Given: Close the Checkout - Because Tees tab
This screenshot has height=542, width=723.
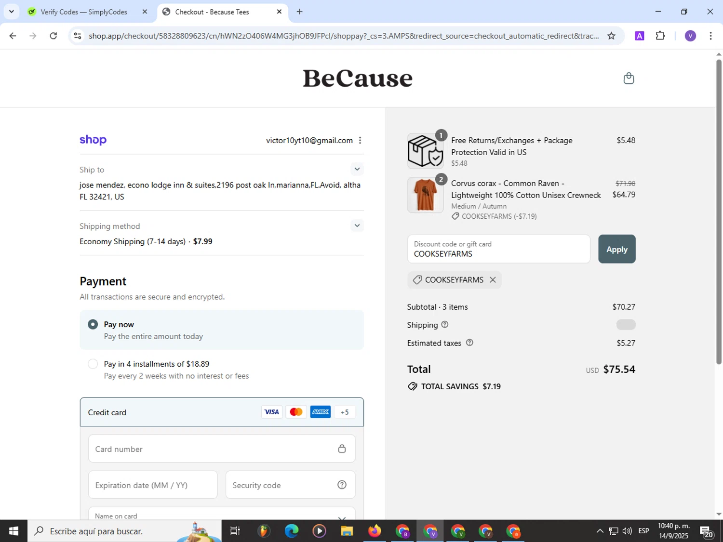Looking at the screenshot, I should point(279,12).
